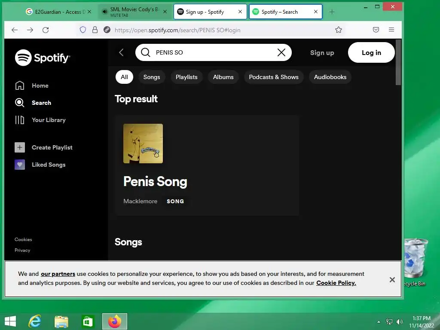Filter results by Playlists
Viewport: 440px width, 330px height.
(186, 77)
